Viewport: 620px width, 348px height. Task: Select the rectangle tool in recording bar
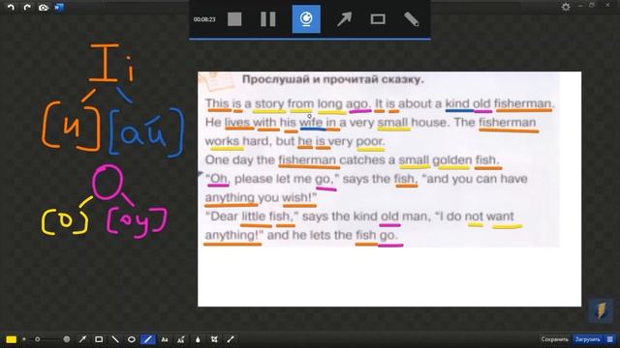[378, 19]
